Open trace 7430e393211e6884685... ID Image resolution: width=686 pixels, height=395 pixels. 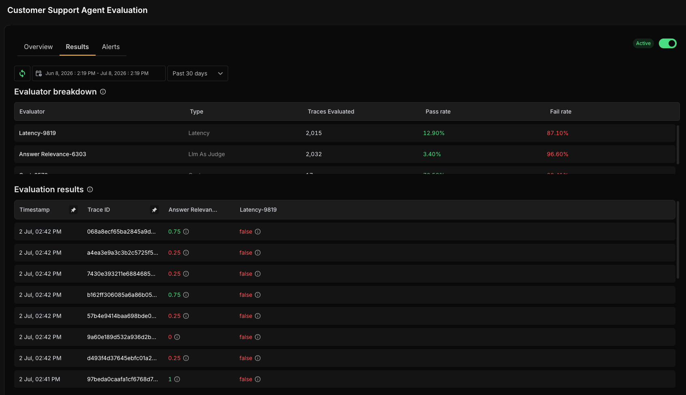click(x=121, y=274)
